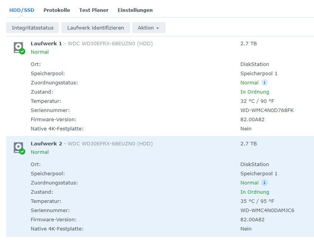Click the Laufwerk identifizieren button
The image size is (314, 242).
click(95, 28)
